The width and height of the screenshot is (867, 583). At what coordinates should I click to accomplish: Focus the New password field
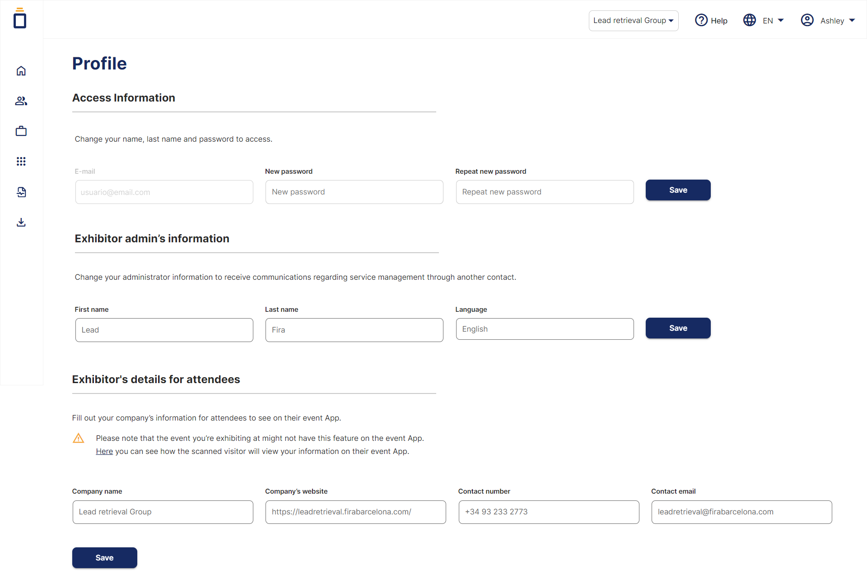(354, 192)
